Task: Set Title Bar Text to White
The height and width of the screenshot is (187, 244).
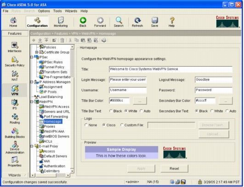Action: point(126,111)
